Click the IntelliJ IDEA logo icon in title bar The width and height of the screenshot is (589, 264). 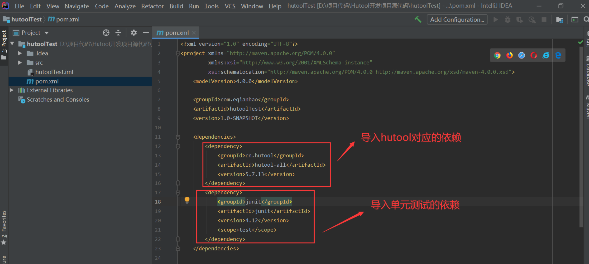[x=5, y=6]
